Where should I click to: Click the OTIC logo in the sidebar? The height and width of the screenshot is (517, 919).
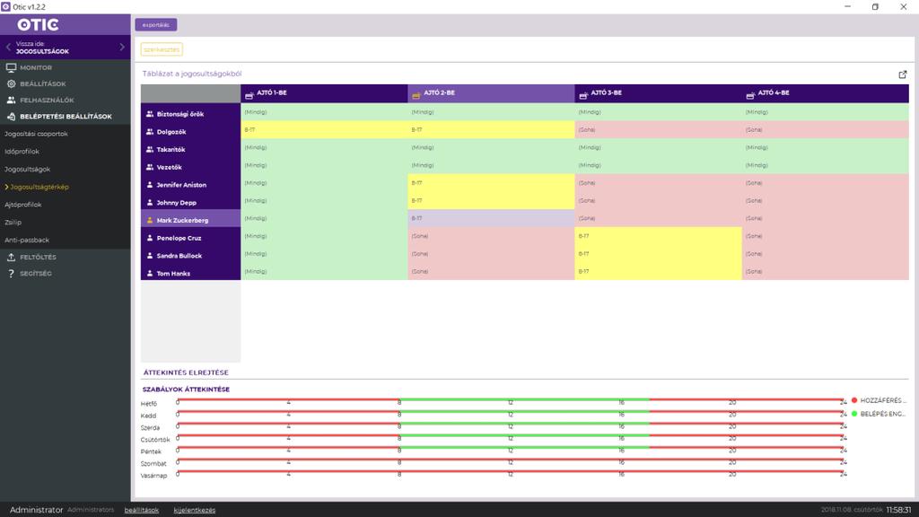38,24
